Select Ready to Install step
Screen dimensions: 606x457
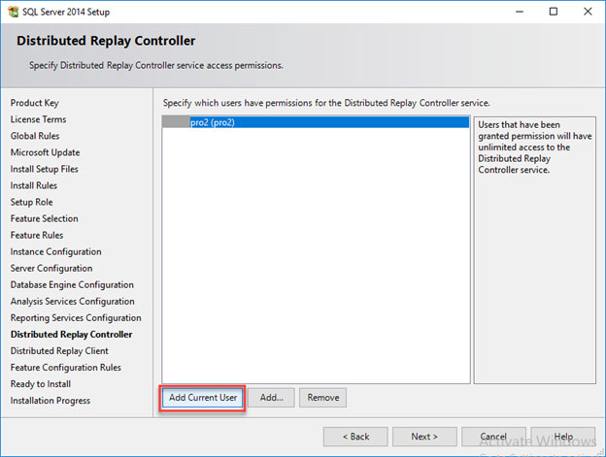[41, 384]
